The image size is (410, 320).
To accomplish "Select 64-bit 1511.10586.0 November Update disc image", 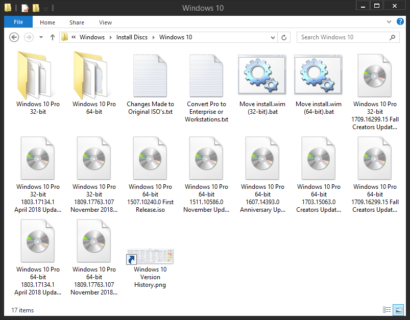I will point(206,158).
